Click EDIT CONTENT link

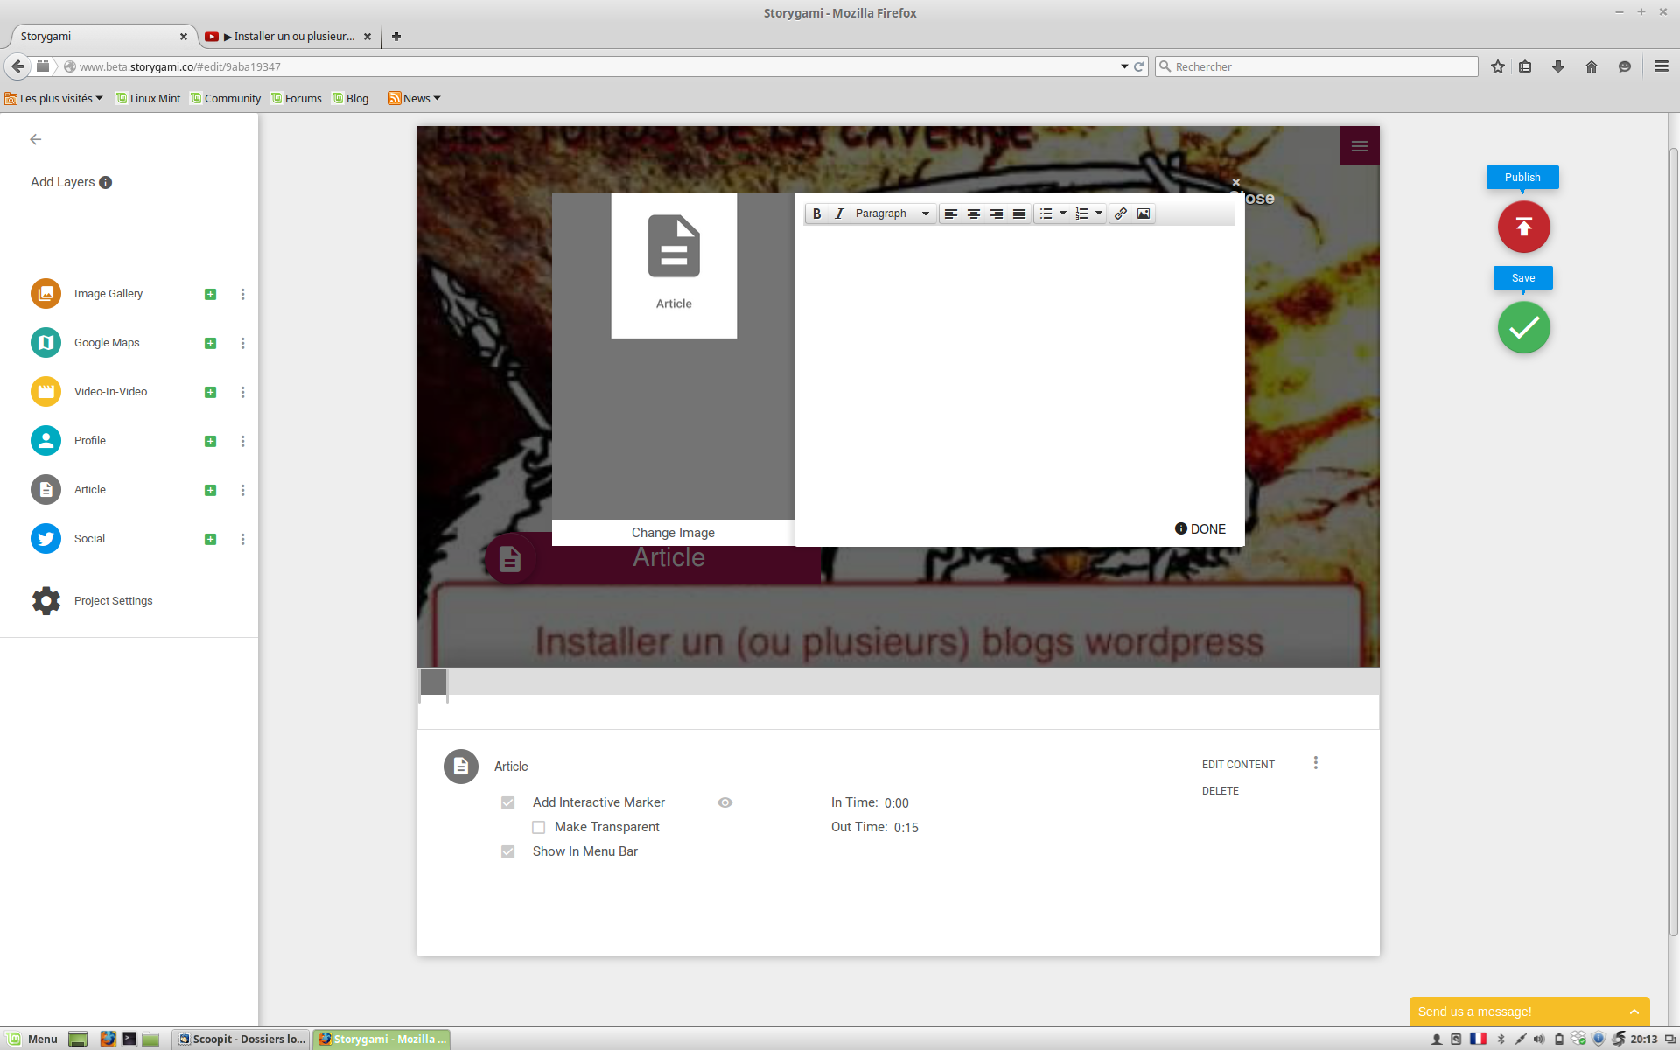1238,765
